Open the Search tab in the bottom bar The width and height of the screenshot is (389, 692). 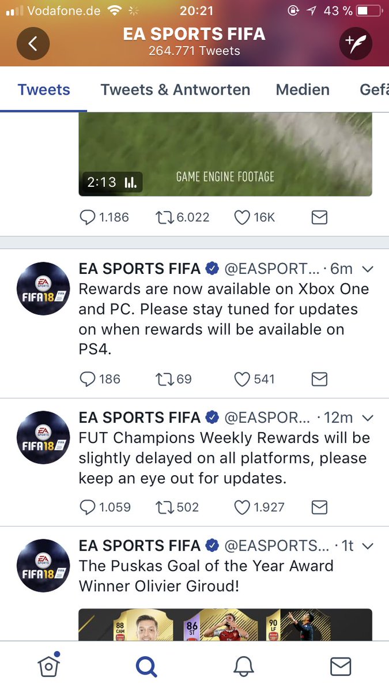(x=146, y=667)
